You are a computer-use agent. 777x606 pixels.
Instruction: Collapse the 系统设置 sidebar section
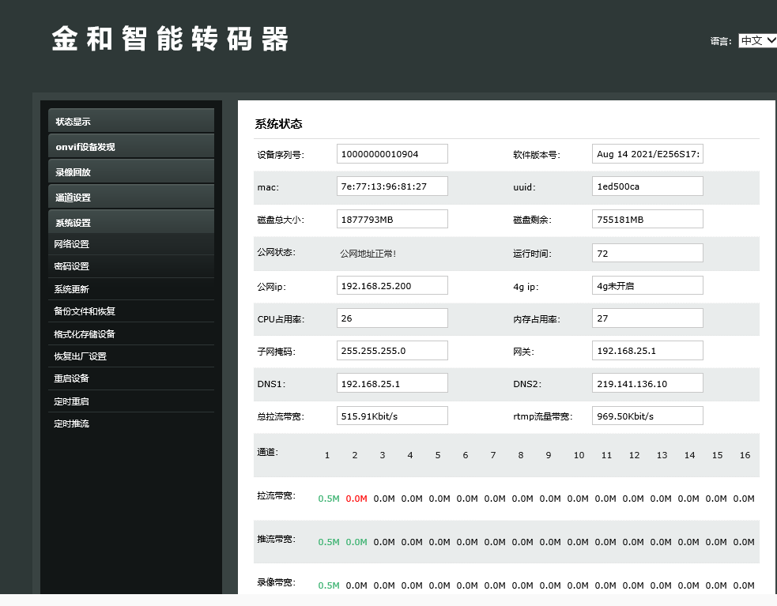(x=131, y=223)
